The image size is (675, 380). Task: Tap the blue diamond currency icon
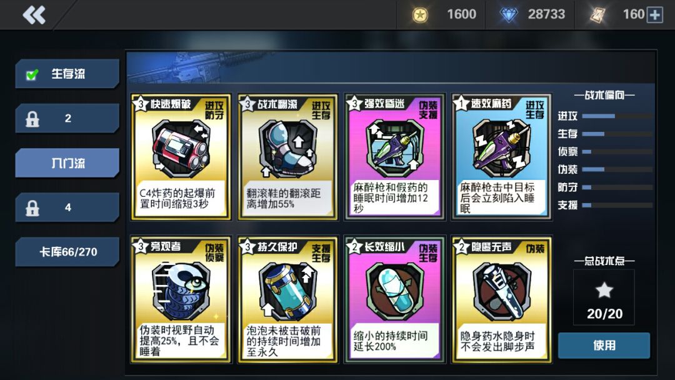click(508, 15)
